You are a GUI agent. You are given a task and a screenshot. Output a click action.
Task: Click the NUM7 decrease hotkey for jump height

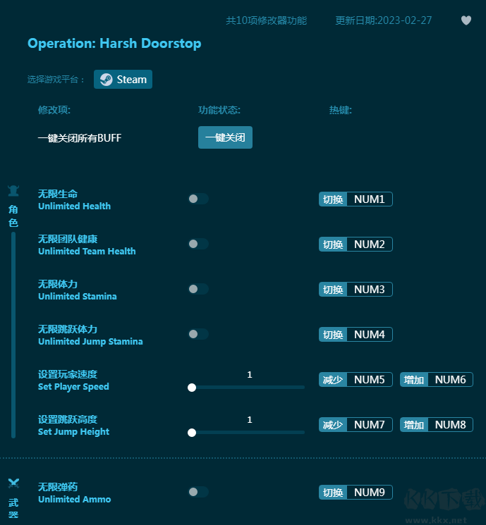pyautogui.click(x=369, y=425)
